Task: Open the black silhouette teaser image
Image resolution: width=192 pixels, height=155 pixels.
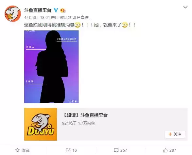Action: (x=51, y=67)
